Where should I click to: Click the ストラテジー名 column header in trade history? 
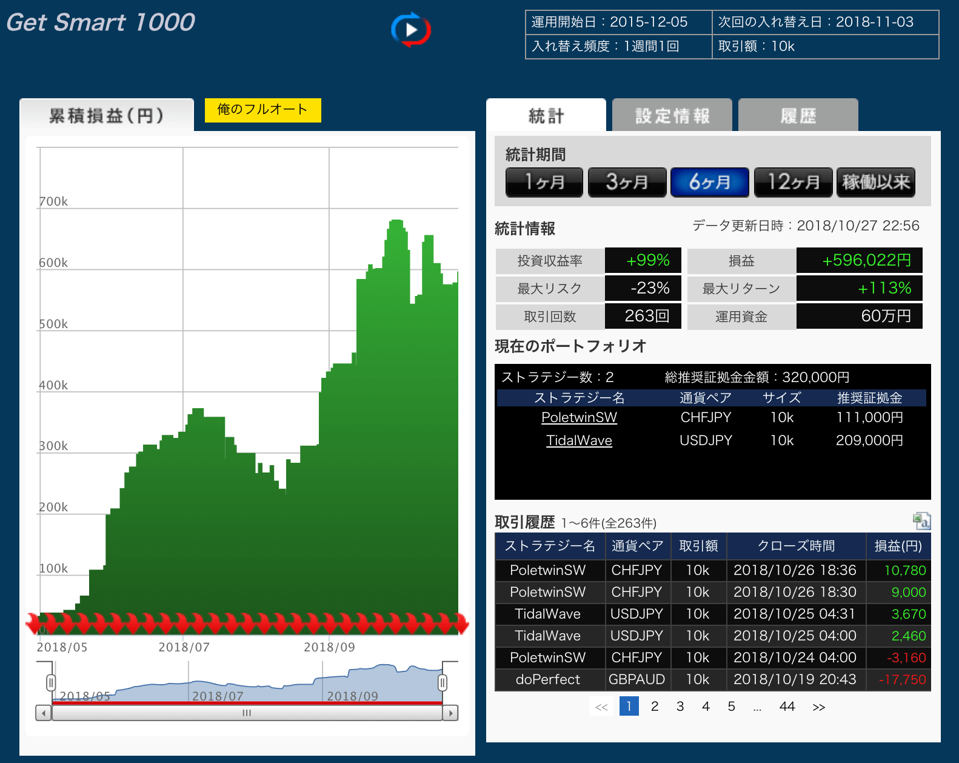pyautogui.click(x=549, y=546)
